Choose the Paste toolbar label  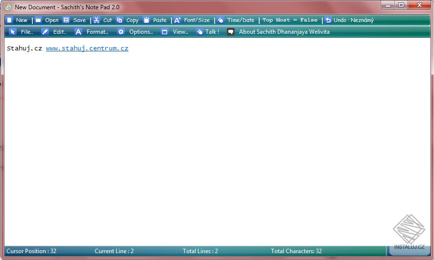click(x=160, y=20)
